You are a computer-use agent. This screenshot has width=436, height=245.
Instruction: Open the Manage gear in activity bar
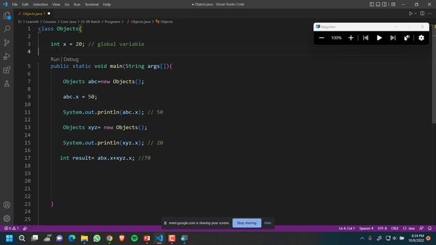point(7,218)
